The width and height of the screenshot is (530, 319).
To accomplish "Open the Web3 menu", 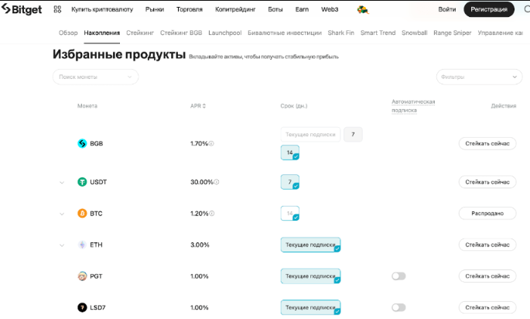I will coord(330,9).
